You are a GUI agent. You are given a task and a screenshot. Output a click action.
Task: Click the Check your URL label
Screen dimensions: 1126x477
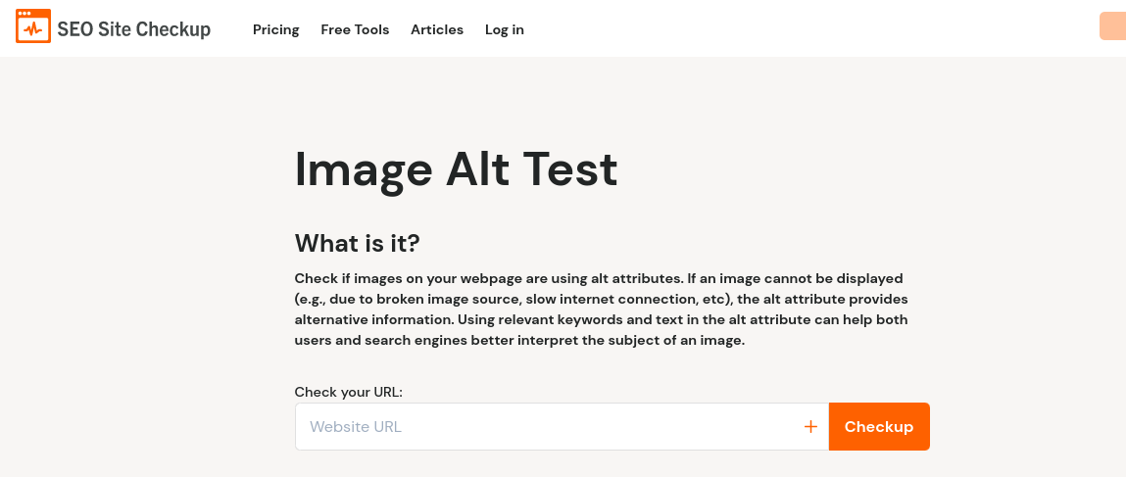pyautogui.click(x=349, y=393)
